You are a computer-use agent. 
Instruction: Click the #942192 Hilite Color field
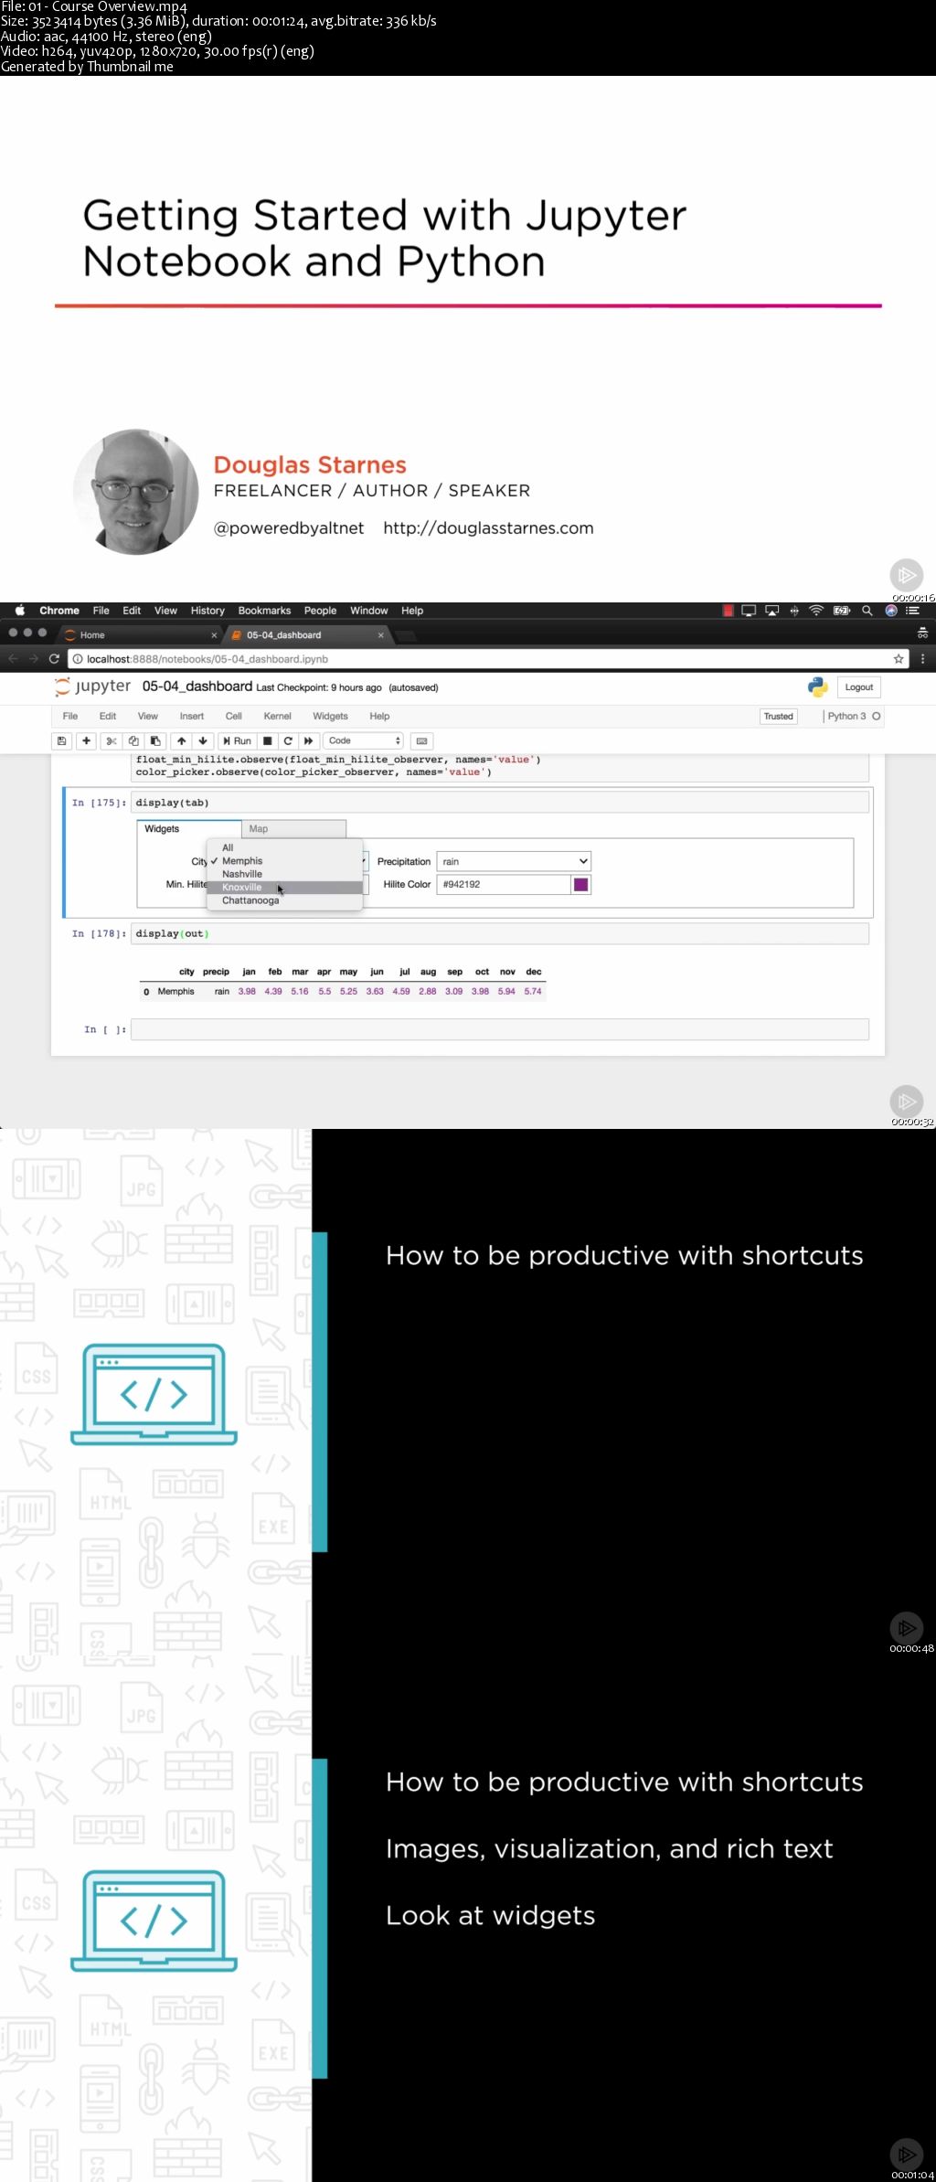[x=504, y=884]
